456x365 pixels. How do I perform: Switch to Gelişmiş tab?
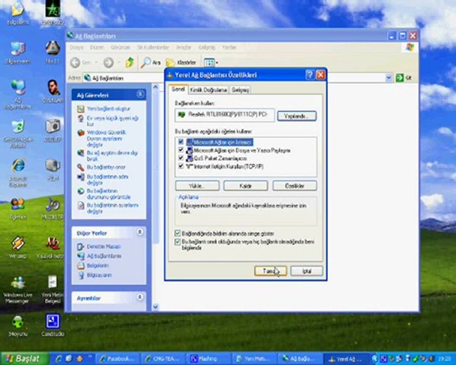tap(240, 90)
